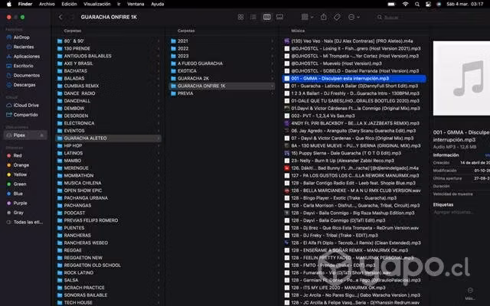The image size is (490, 306).
Task: Expand the 80' & 90' folder chevron
Action: click(158, 41)
